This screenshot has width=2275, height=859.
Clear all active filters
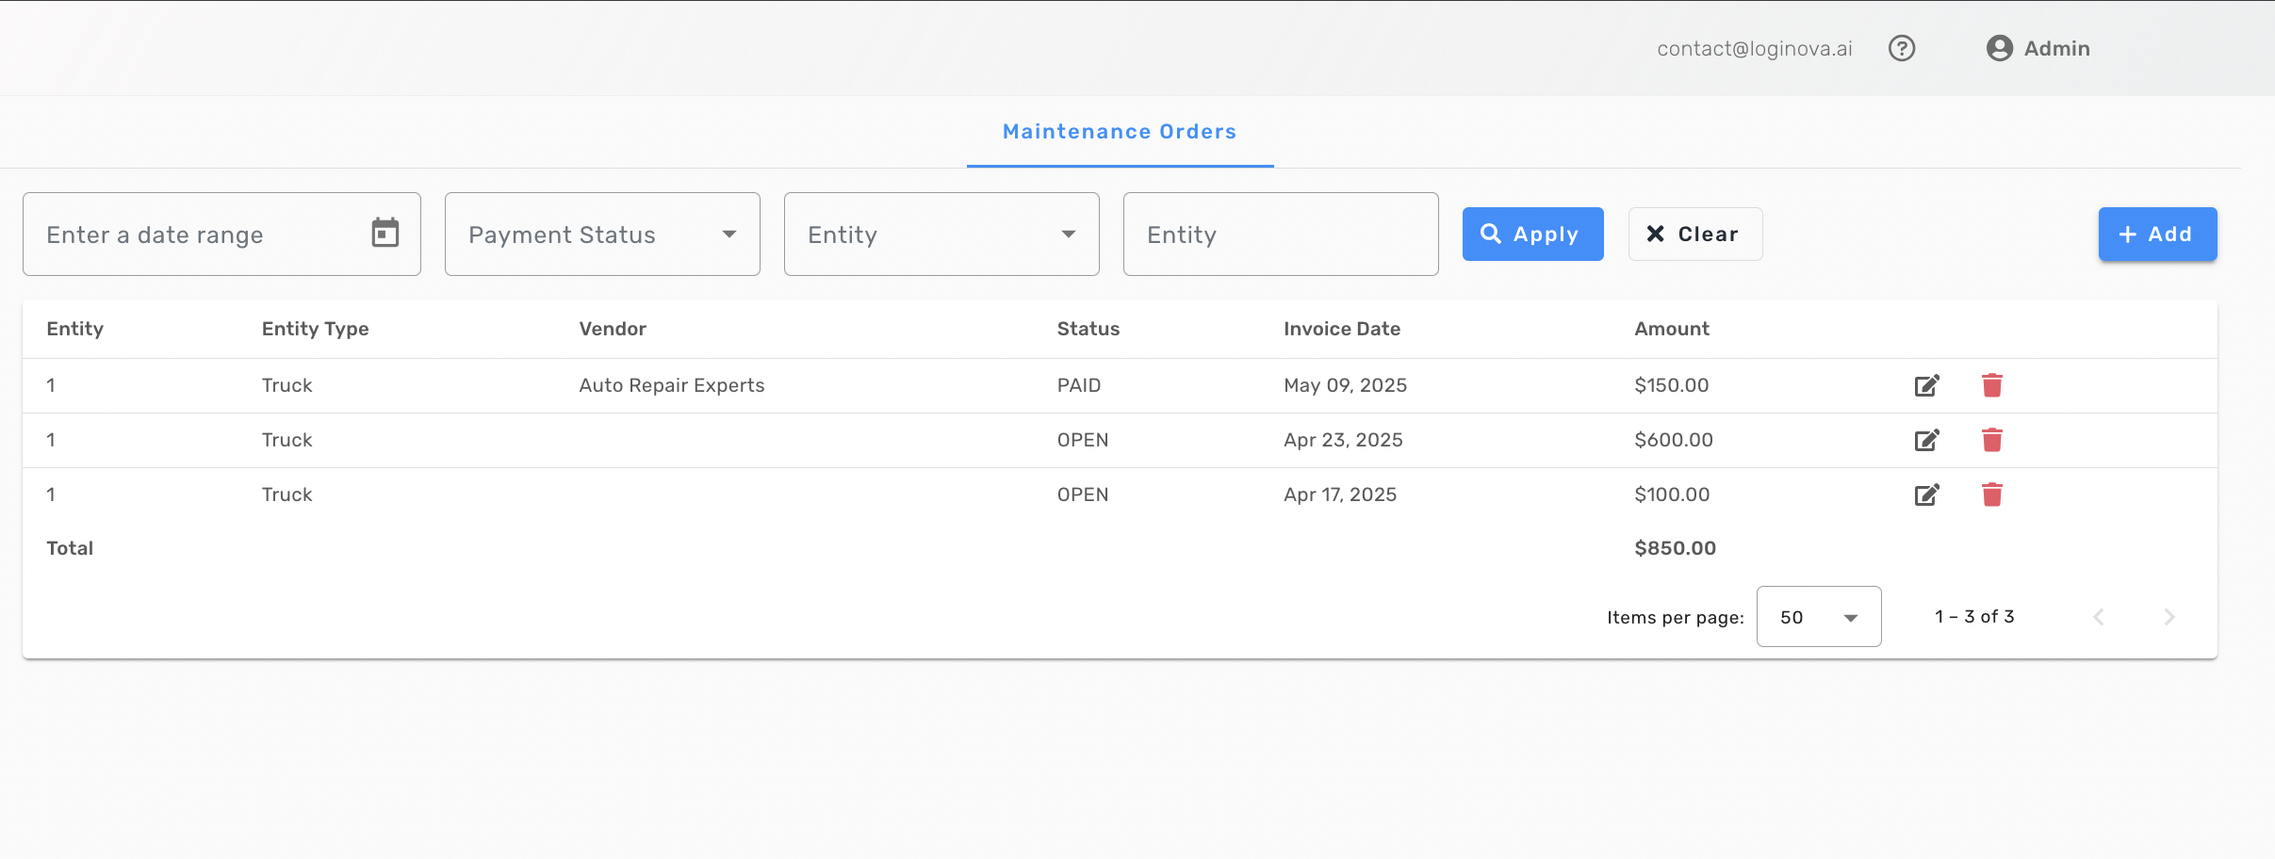pos(1694,234)
